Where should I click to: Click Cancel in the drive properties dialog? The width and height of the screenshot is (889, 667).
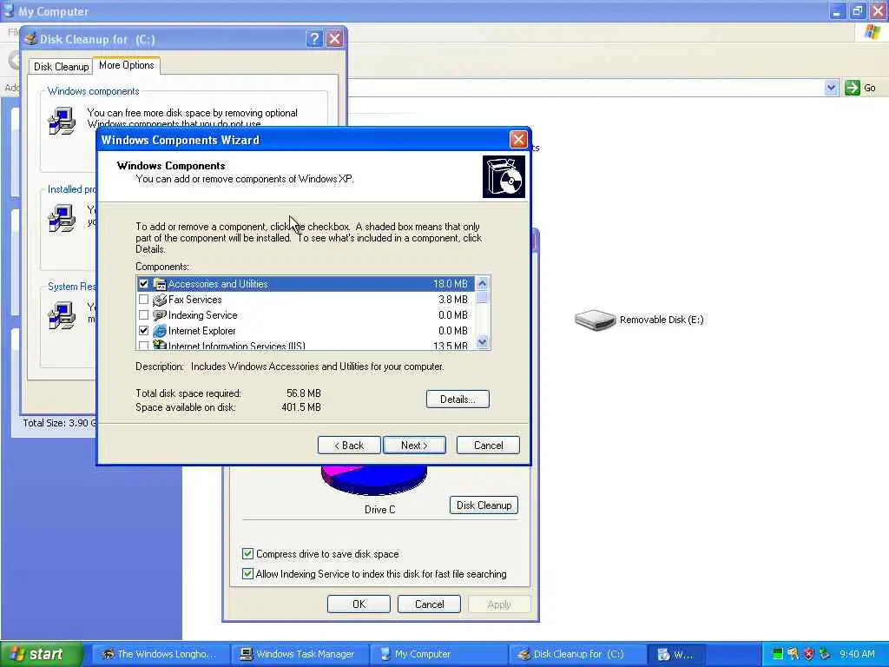(429, 604)
